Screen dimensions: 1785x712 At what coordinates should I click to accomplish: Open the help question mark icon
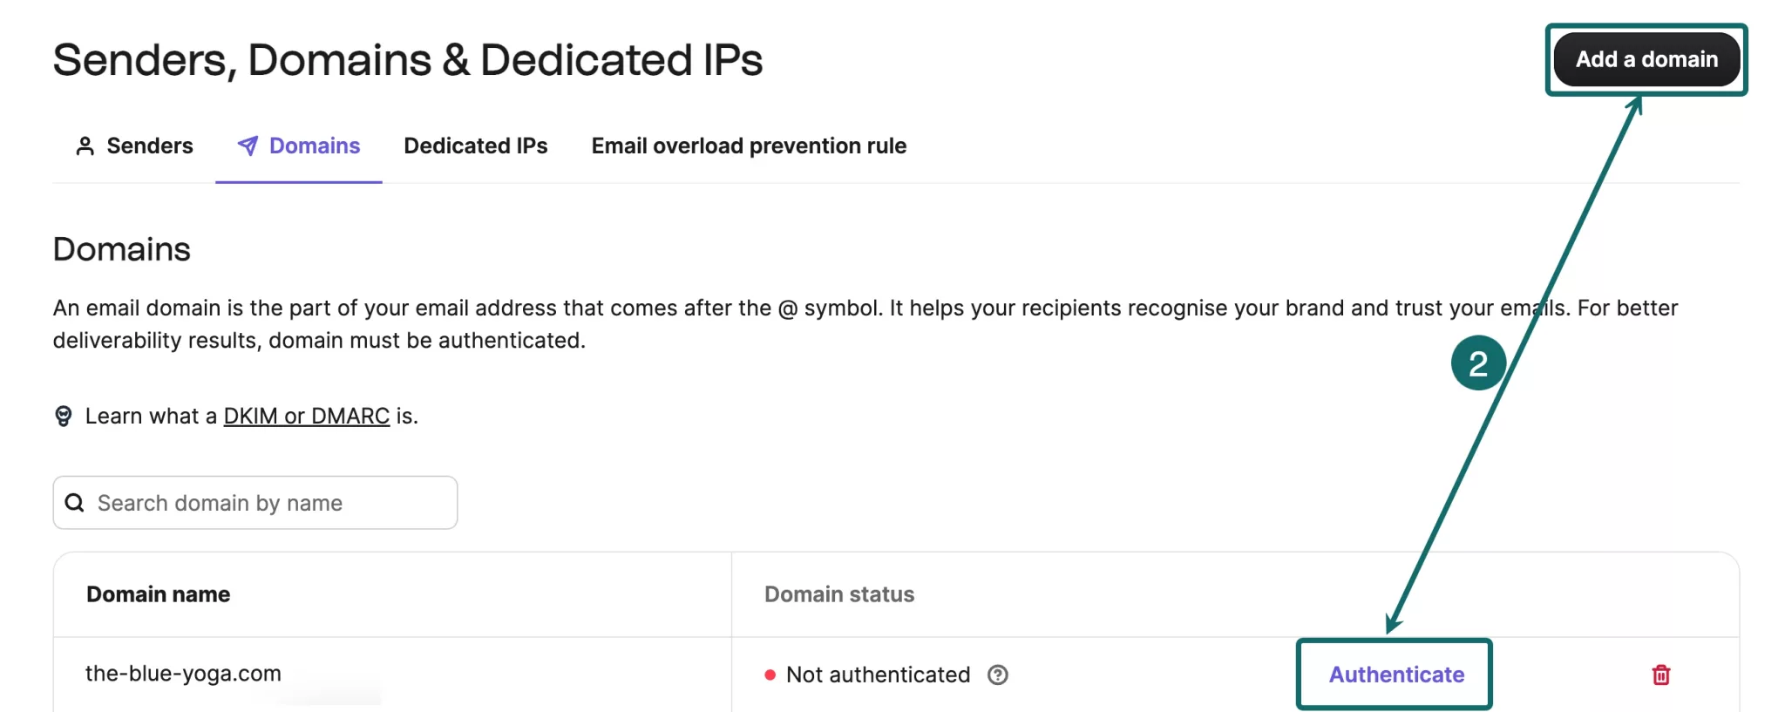(997, 675)
